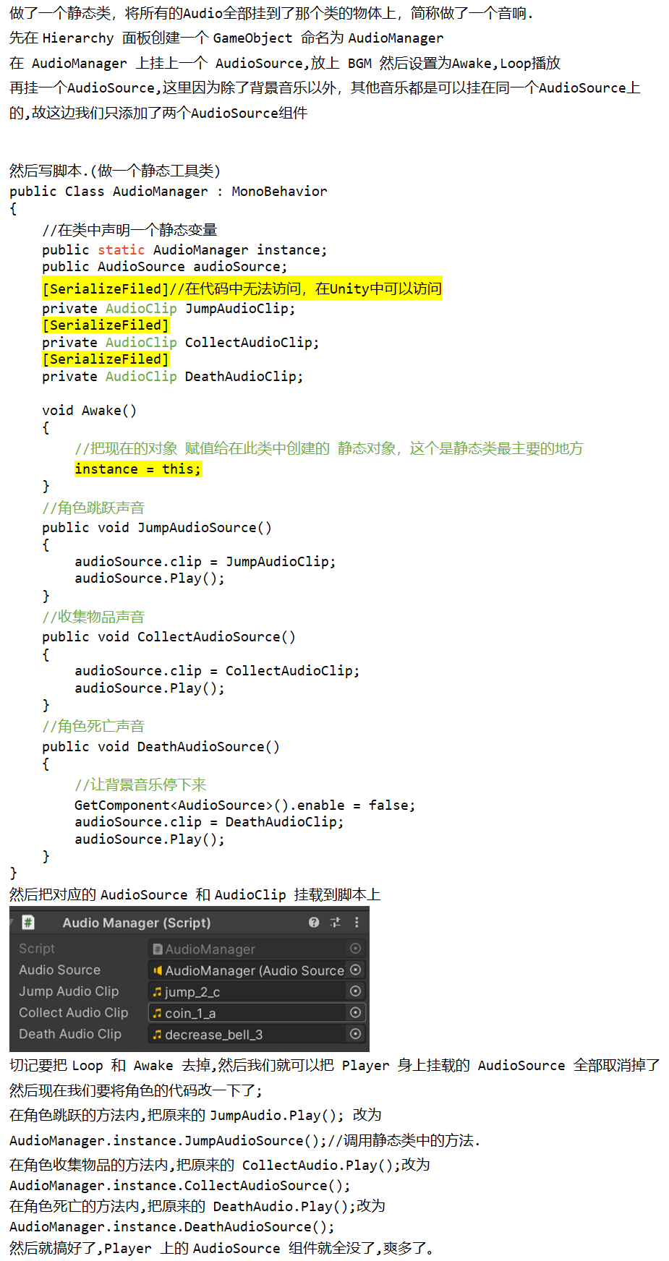Click the Jump Audio Clip label
This screenshot has height=1261, width=669.
coord(69,991)
